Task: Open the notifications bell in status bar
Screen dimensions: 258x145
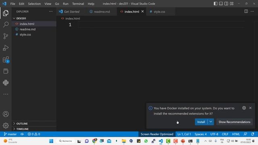Action: [x=253, y=134]
